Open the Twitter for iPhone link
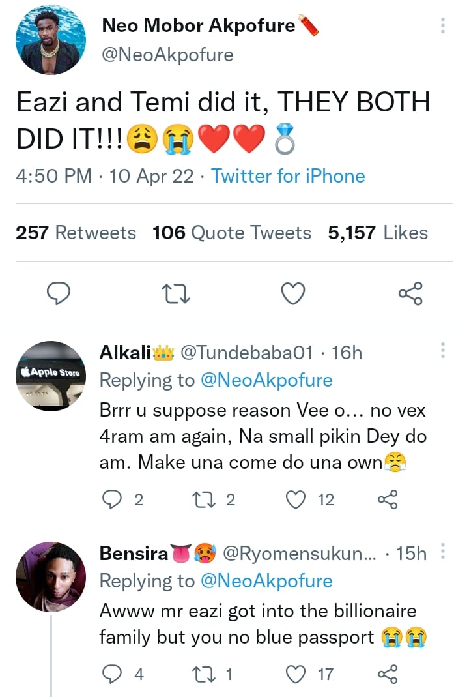469x697 pixels. pyautogui.click(x=288, y=176)
